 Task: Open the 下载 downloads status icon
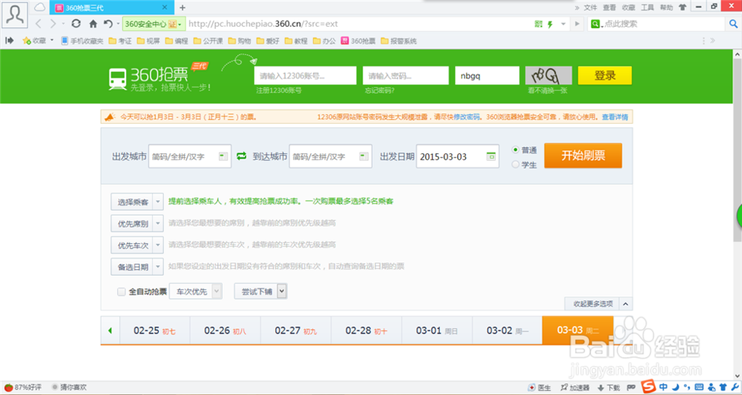[608, 388]
